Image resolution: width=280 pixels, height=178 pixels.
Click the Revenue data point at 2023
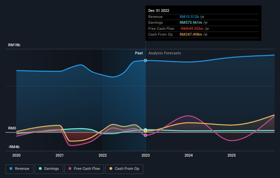point(146,60)
